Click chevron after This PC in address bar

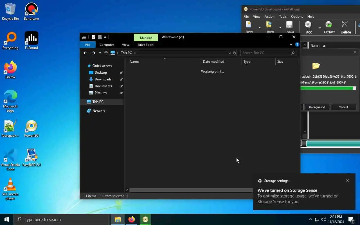tap(135, 53)
